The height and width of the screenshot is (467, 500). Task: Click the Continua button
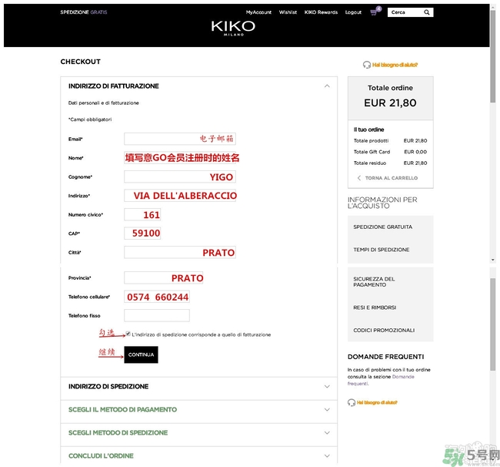[141, 354]
